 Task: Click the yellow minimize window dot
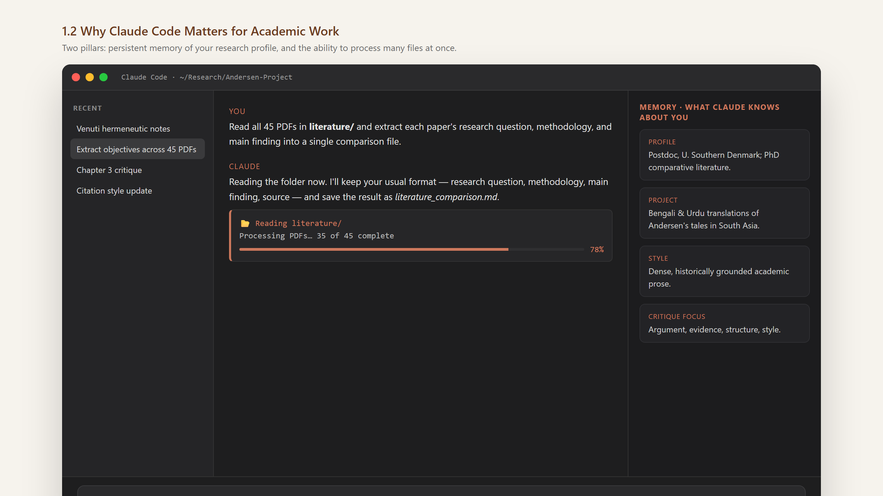pyautogui.click(x=90, y=77)
